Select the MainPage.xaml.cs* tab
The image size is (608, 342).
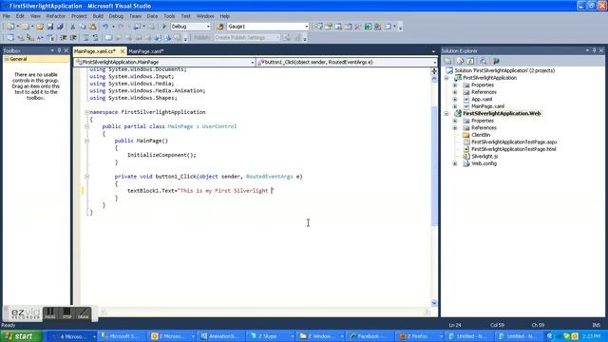(x=95, y=51)
